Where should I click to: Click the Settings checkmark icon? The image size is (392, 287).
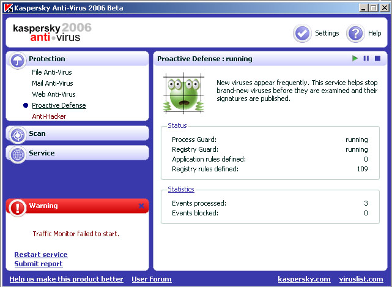tap(302, 33)
